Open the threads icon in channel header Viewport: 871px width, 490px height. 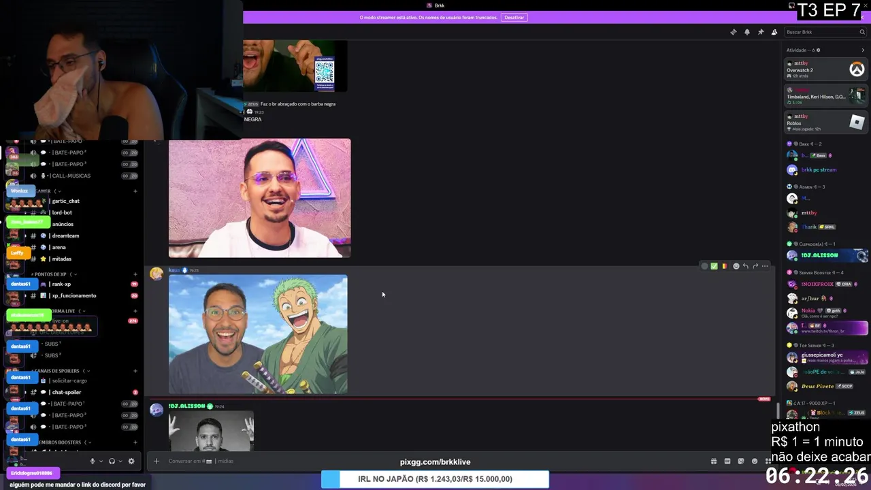pos(733,32)
